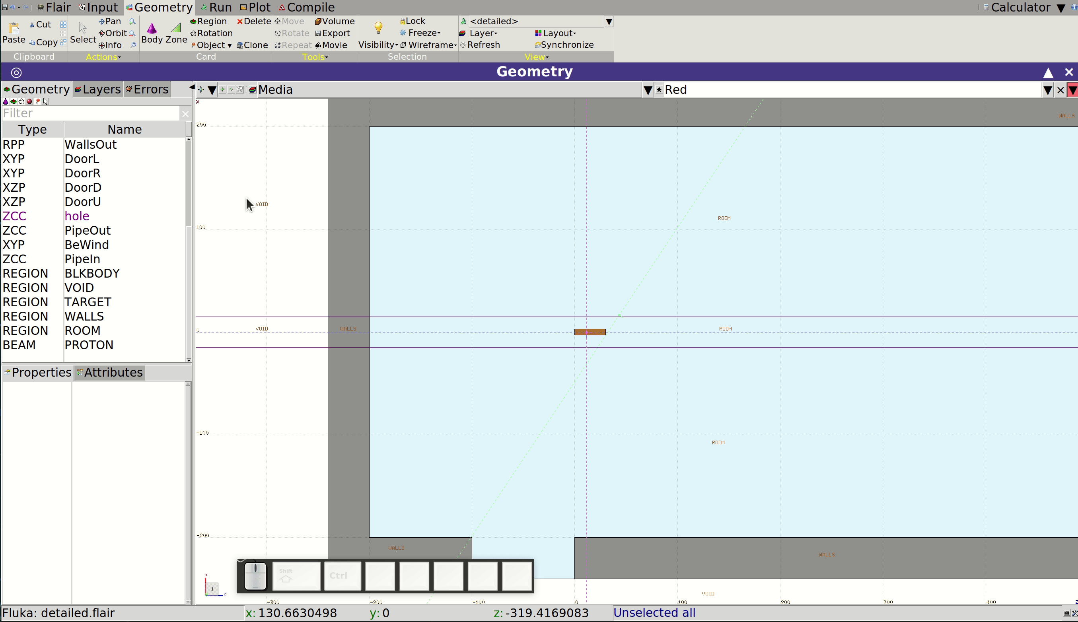Open the Red viewport name dropdown
This screenshot has height=622, width=1078.
tap(1047, 90)
